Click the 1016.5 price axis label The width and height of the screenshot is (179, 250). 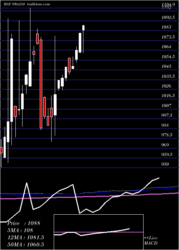pos(168,96)
